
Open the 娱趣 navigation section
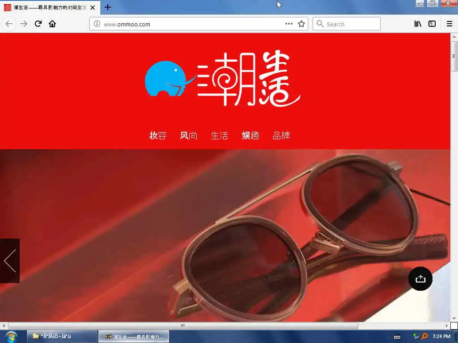pos(250,136)
